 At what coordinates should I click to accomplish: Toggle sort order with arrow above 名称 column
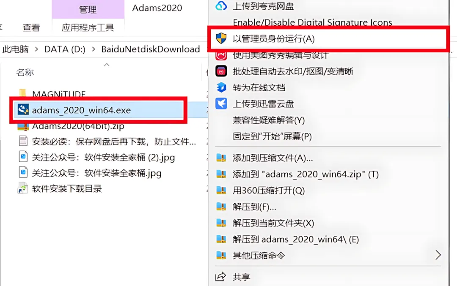107,65
